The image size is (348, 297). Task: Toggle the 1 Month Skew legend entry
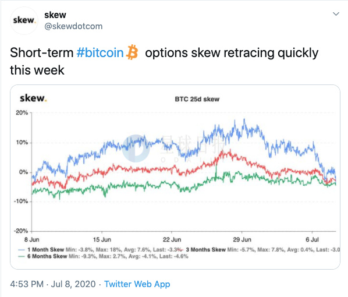[46, 250]
